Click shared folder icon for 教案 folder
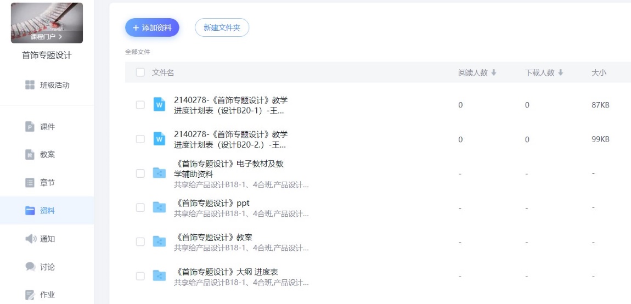631x304 pixels. (x=159, y=241)
